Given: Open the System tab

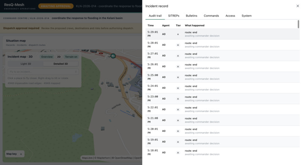Looking at the screenshot, I should pyautogui.click(x=246, y=16).
